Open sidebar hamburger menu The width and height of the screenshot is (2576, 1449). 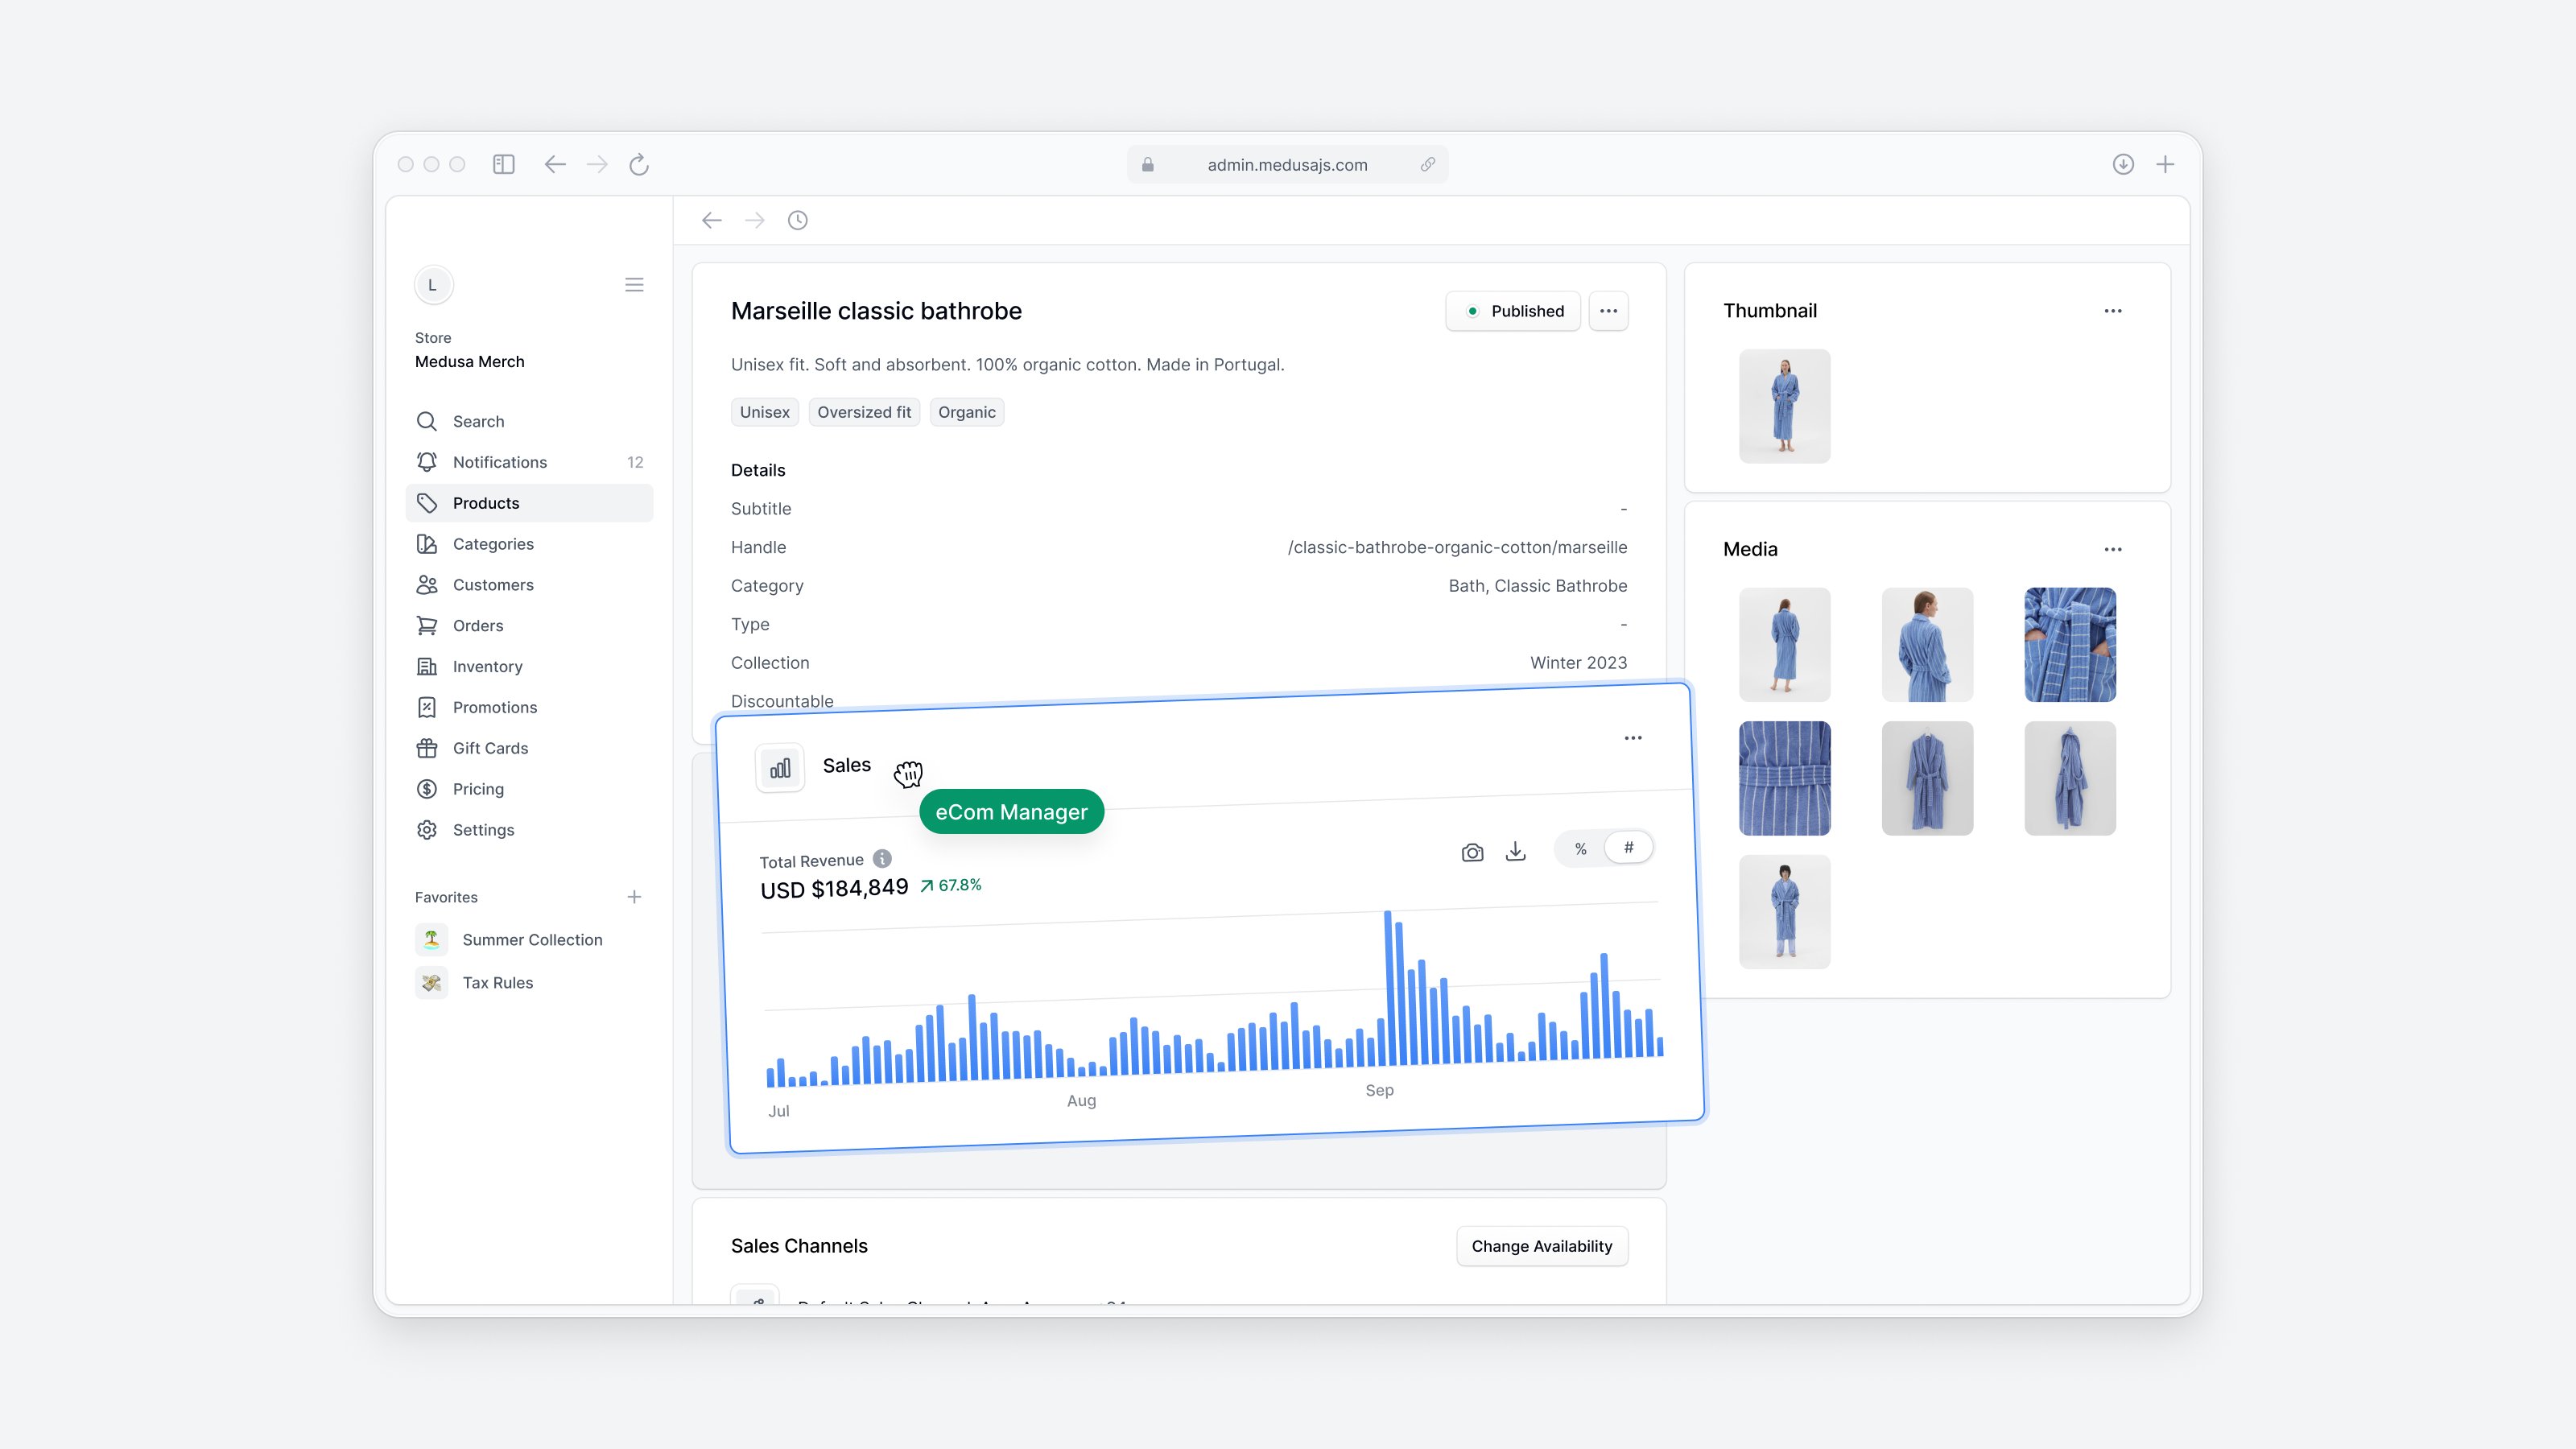[x=634, y=285]
